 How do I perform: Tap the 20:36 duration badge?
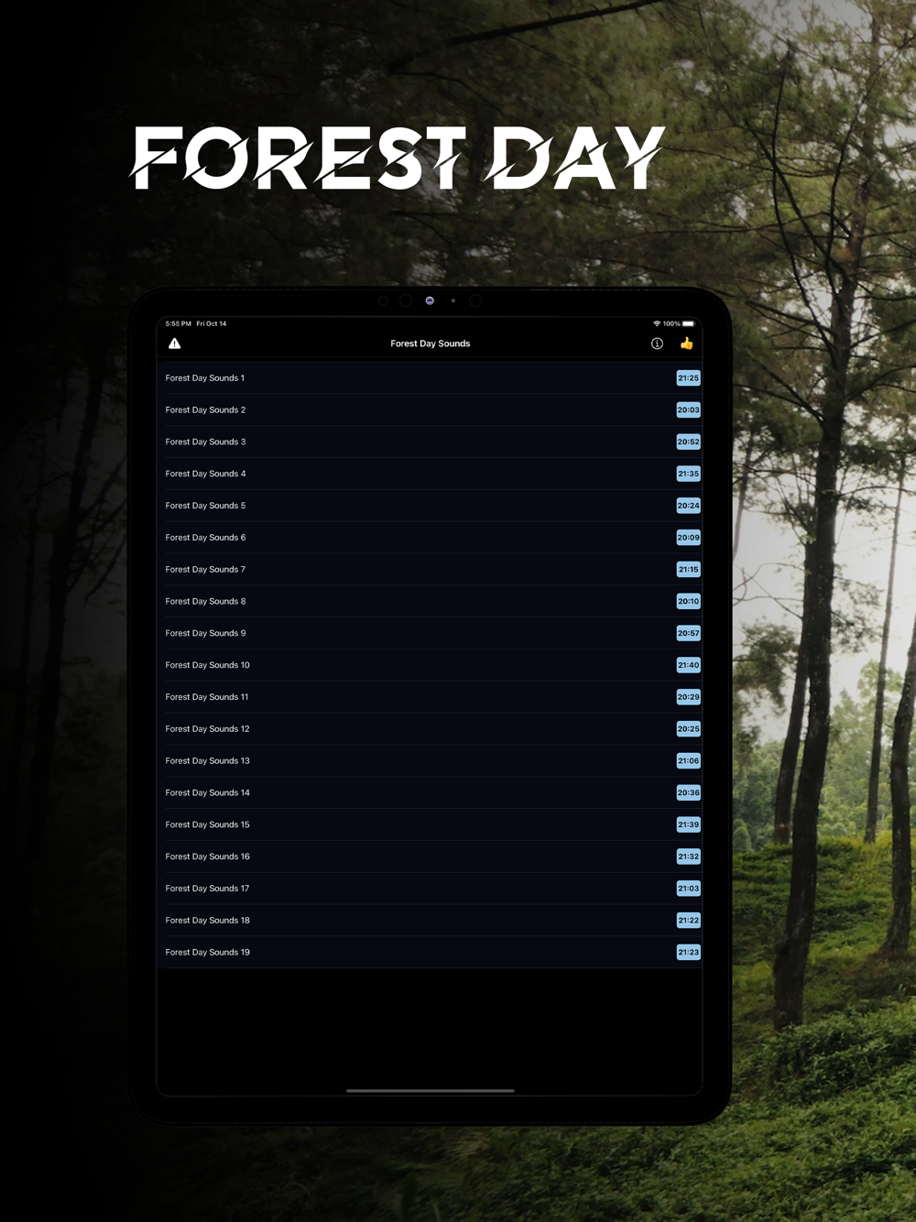click(x=688, y=793)
